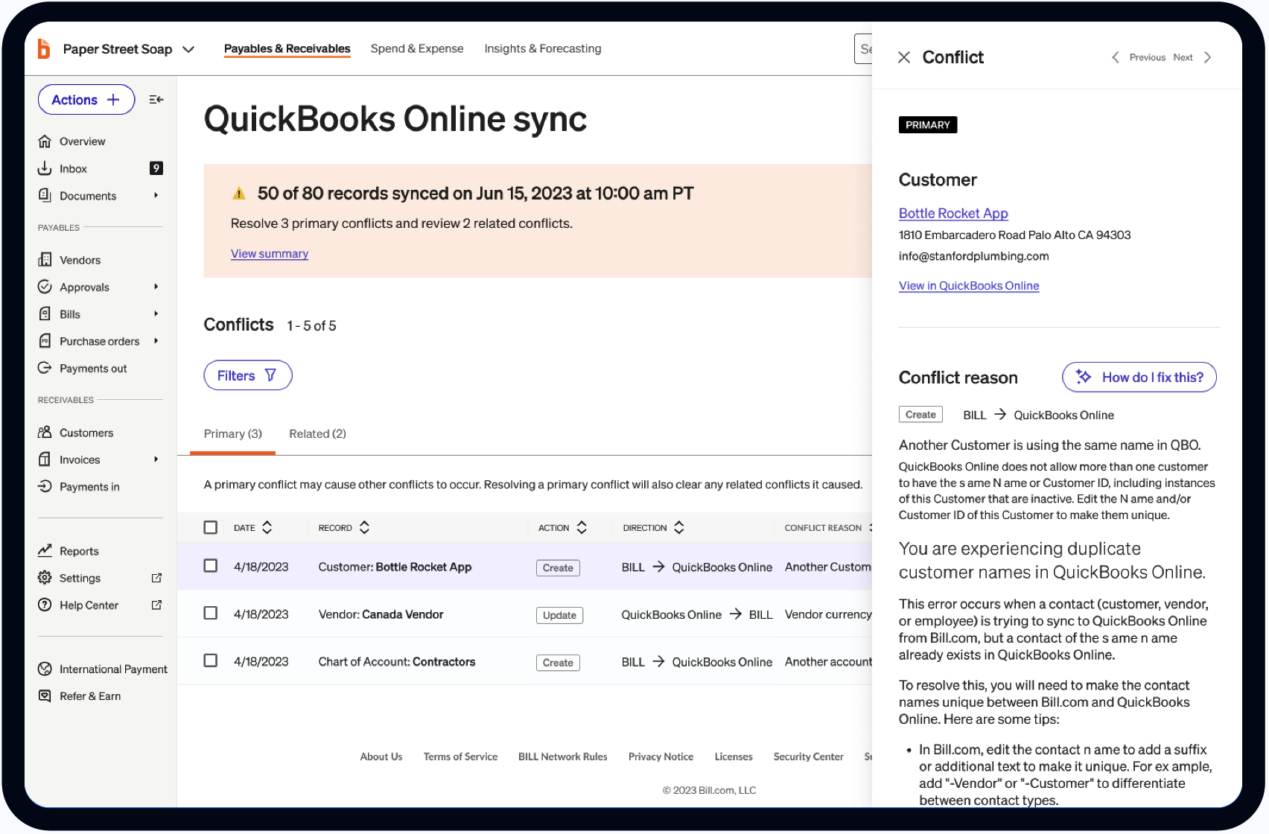The height and width of the screenshot is (834, 1269).
Task: Open Settings external link icon
Action: 156,578
